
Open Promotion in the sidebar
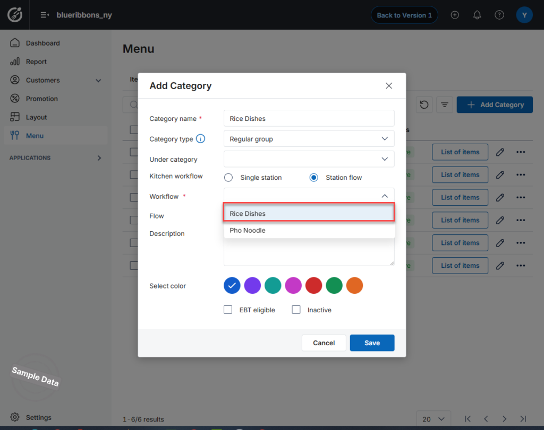click(x=41, y=99)
